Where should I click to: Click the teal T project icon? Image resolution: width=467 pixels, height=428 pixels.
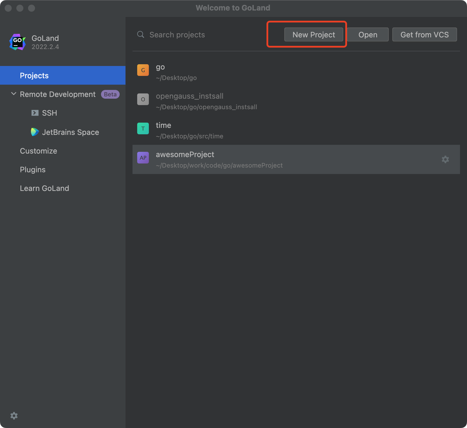click(143, 128)
